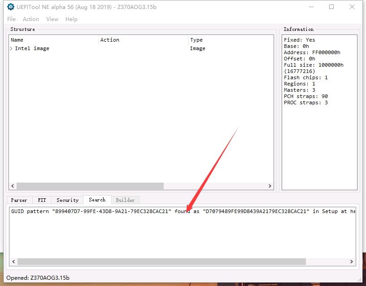
Task: Click the GUID pattern found search result
Action: (183, 211)
